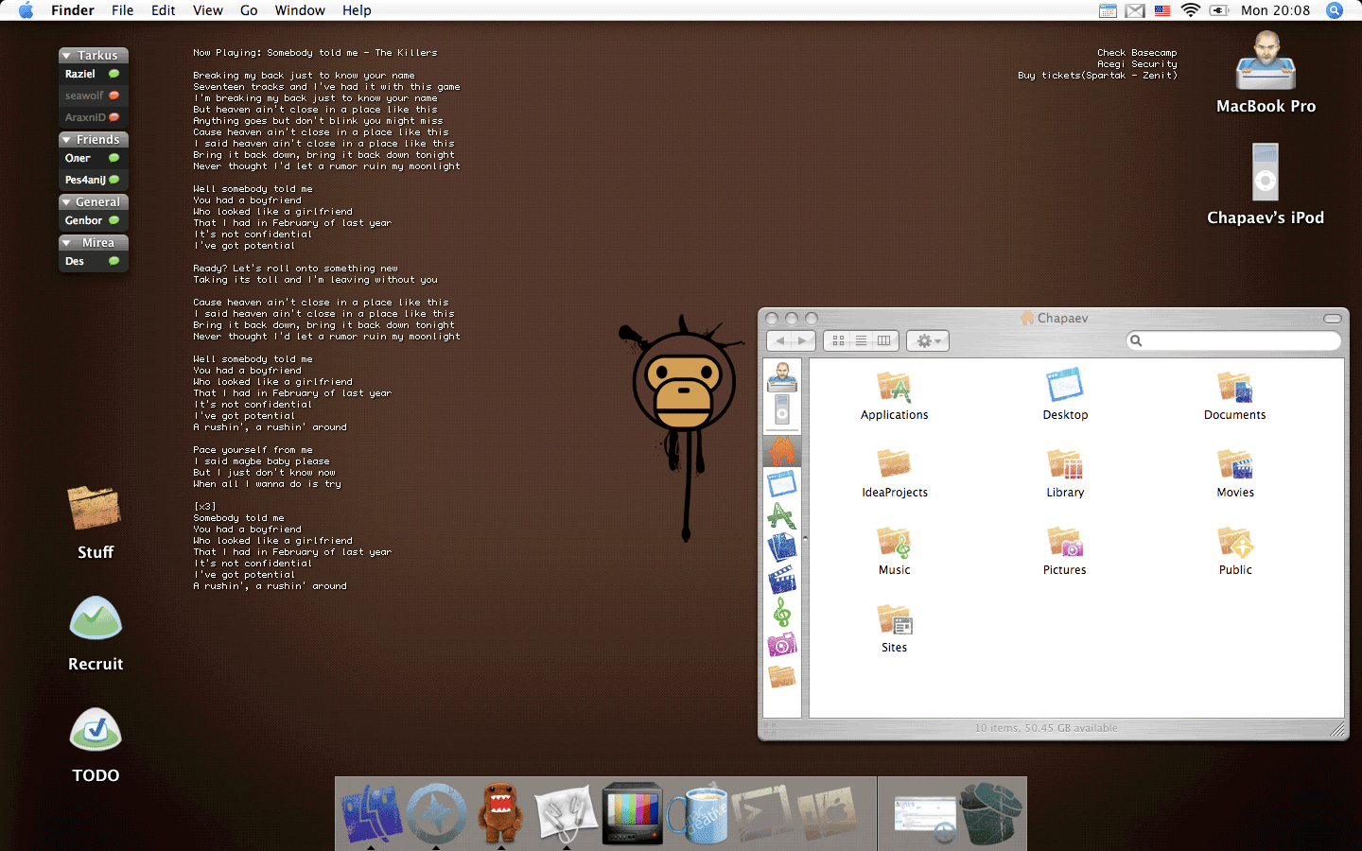
Task: Collapse the Friends buddy group
Action: 66,140
